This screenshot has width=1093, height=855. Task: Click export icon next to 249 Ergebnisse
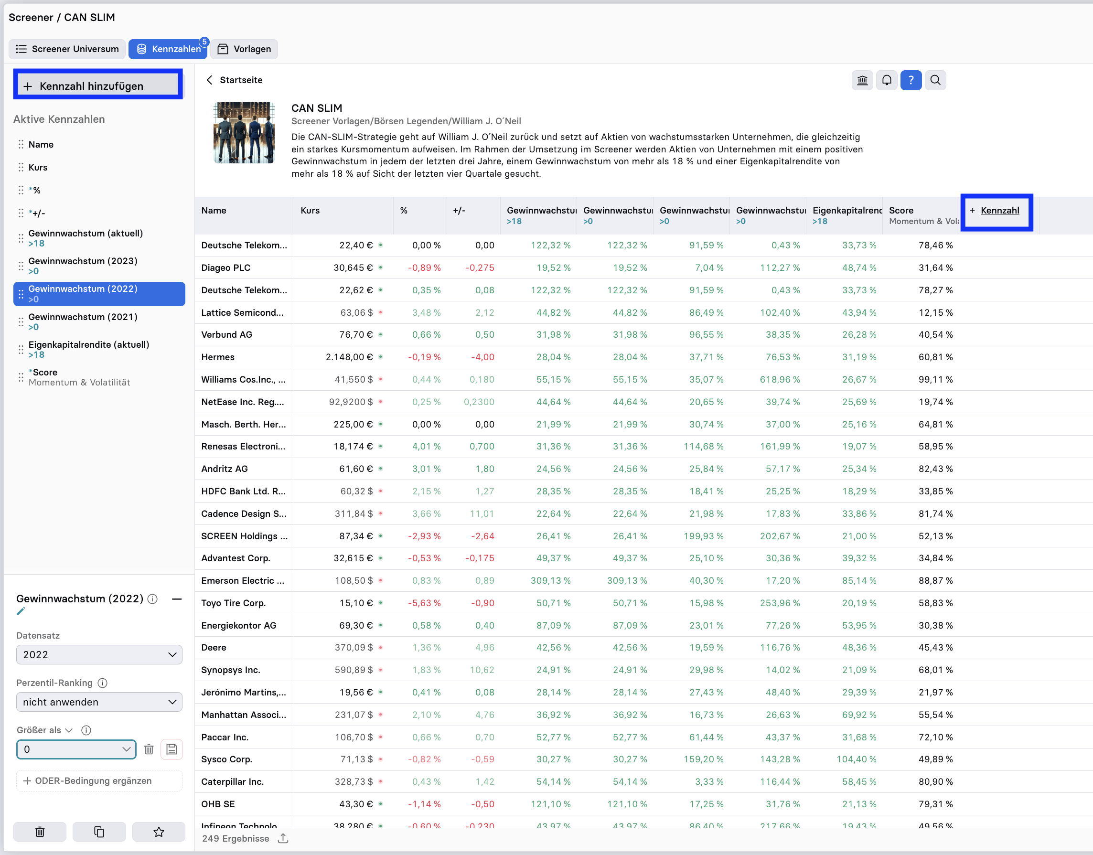[x=283, y=838]
